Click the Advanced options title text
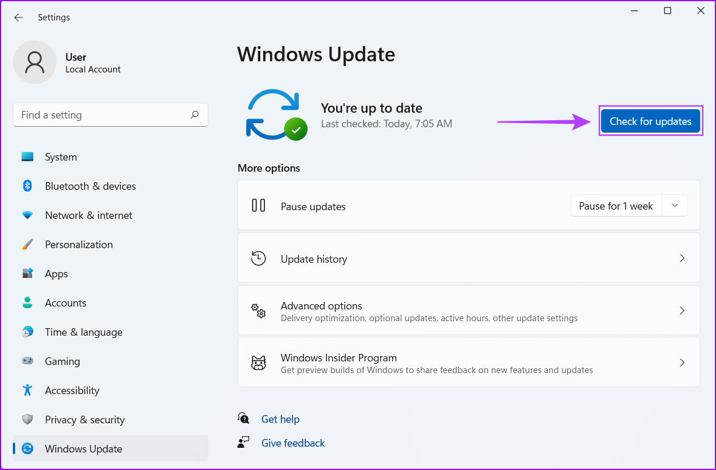This screenshot has width=716, height=470. (x=322, y=306)
